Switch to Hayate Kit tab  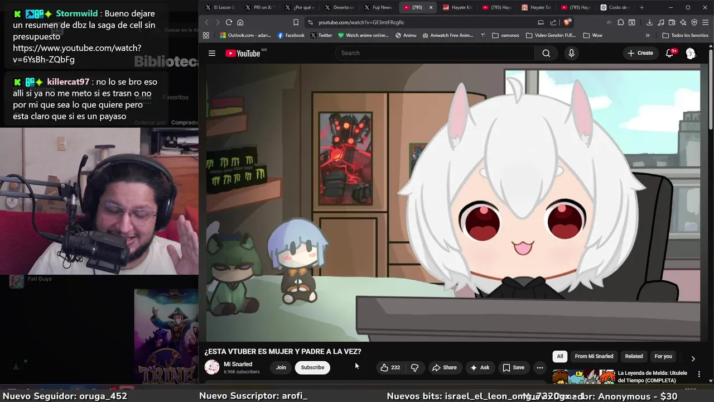(x=458, y=7)
